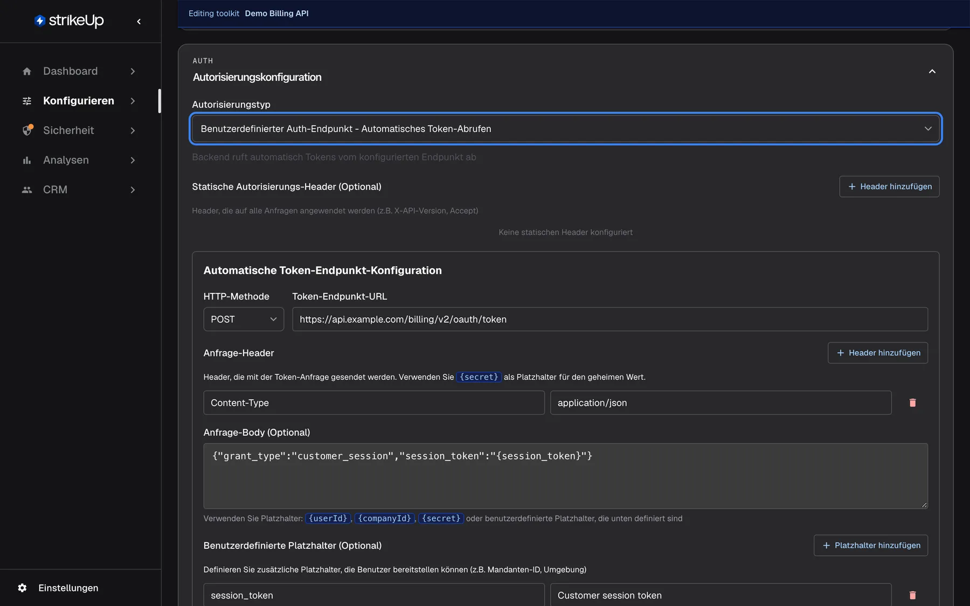Open Einstellungen at the sidebar bottom
Screen dimensions: 970x606
tap(68, 588)
